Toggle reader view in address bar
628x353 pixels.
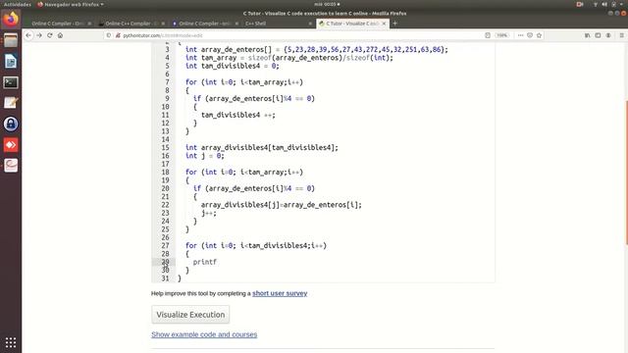[x=488, y=35]
